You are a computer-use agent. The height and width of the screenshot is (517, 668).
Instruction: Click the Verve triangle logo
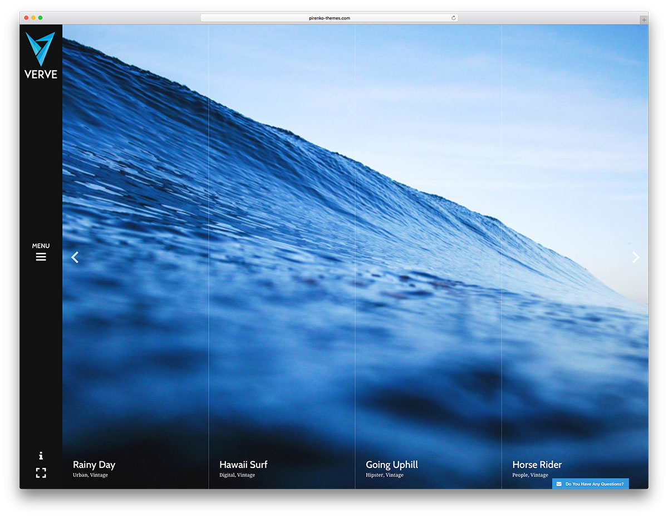[x=41, y=49]
